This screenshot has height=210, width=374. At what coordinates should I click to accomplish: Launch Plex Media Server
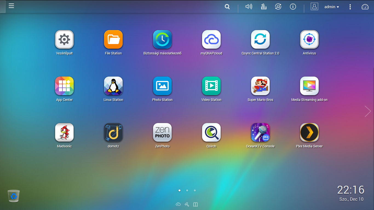tap(309, 132)
